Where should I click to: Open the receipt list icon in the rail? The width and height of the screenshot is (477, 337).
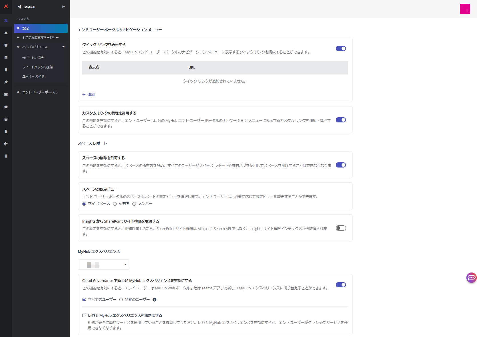point(6,156)
